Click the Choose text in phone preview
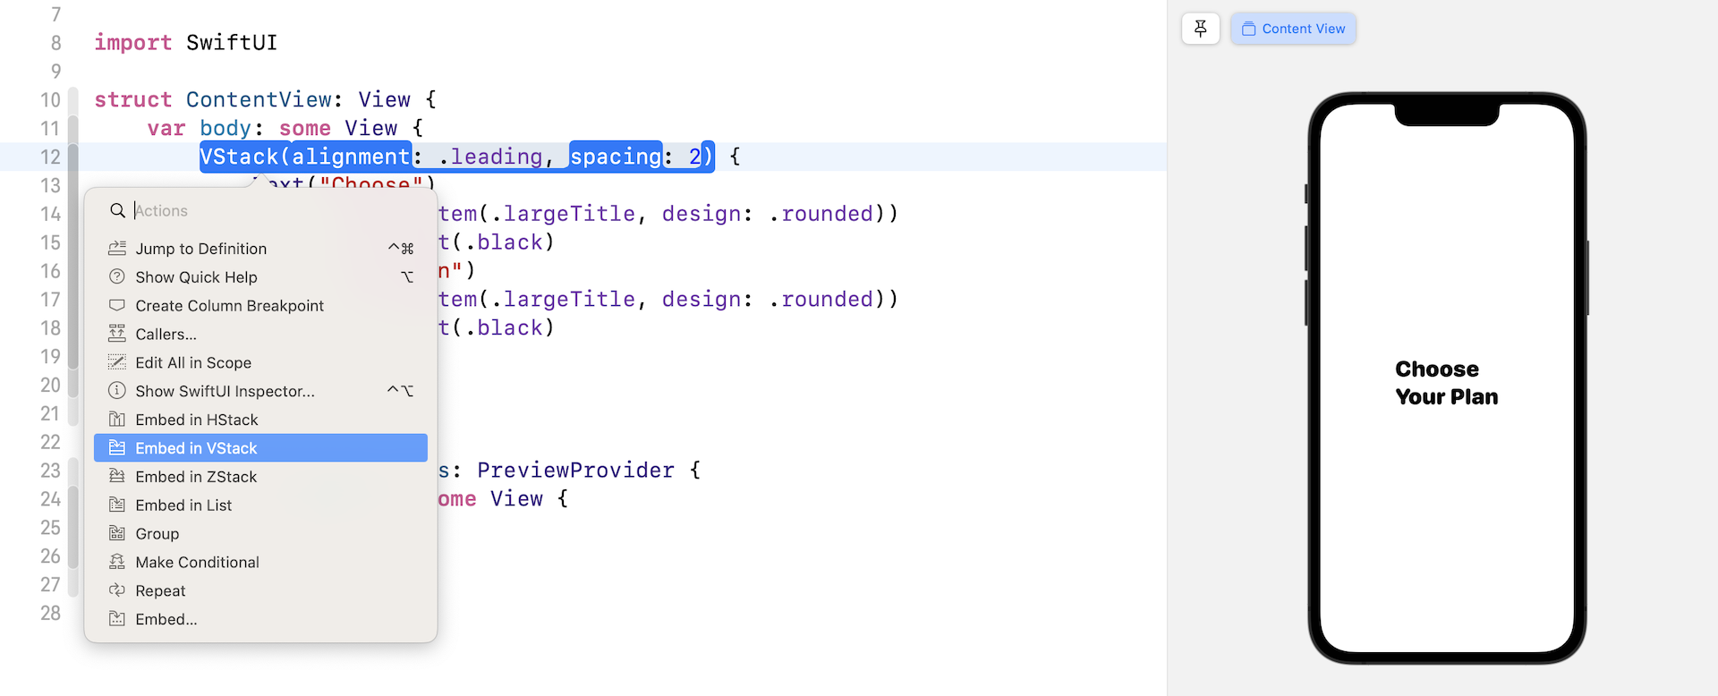1718x696 pixels. [x=1437, y=369]
